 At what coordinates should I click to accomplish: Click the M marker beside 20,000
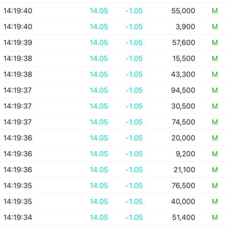coord(215,138)
